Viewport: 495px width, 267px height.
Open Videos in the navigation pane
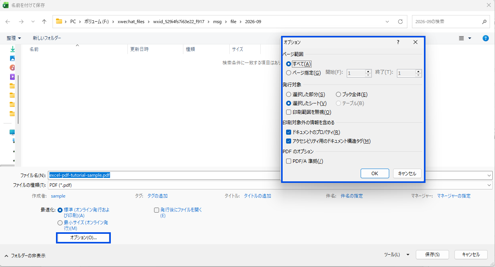pos(12,77)
